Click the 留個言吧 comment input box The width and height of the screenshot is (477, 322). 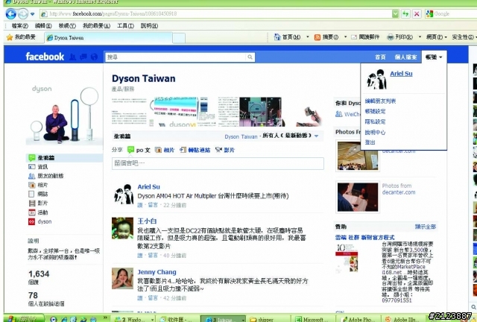click(218, 163)
